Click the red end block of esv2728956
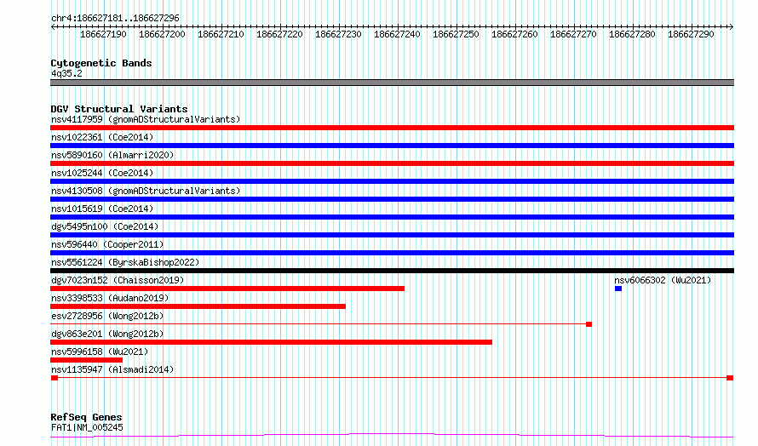 pyautogui.click(x=589, y=324)
